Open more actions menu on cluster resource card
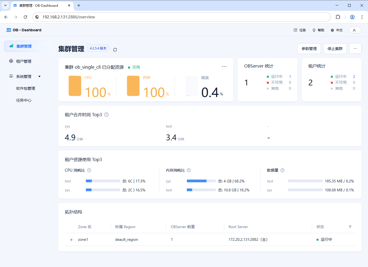This screenshot has height=267, width=368. pos(224,66)
